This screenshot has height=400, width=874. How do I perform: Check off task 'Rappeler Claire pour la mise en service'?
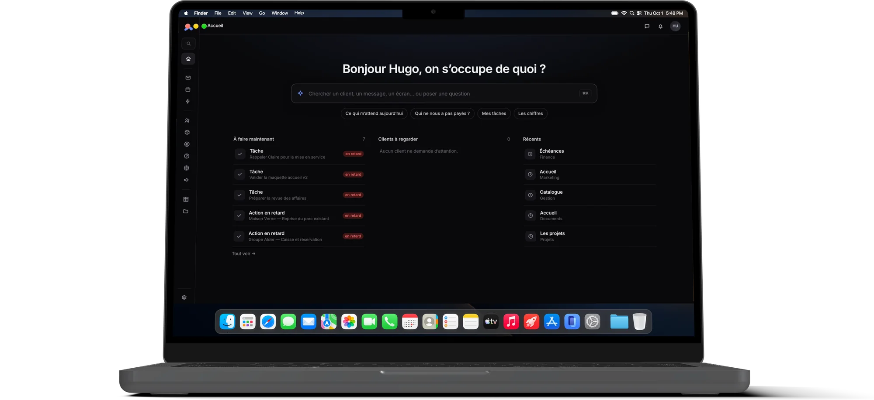[240, 154]
